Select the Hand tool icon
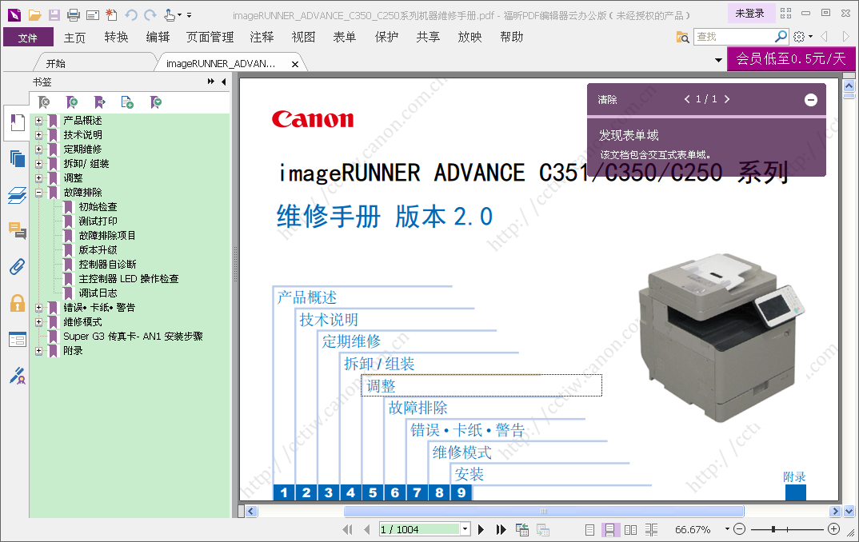 (x=170, y=14)
